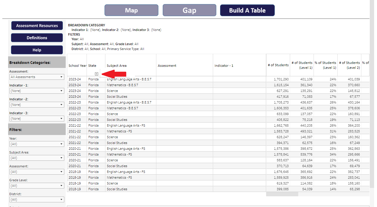Open the Year filter dropdown
Image resolution: width=377 pixels, height=207 pixels.
tap(37, 144)
